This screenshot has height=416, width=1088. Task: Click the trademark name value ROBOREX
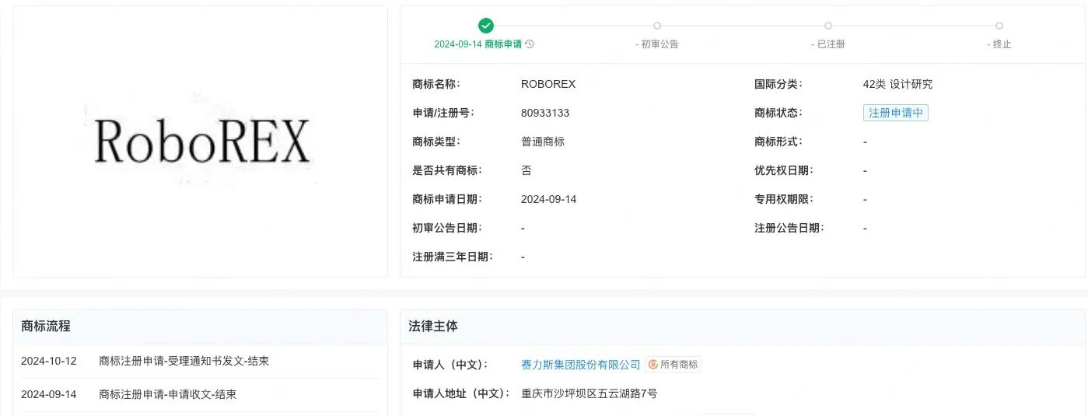click(x=548, y=84)
